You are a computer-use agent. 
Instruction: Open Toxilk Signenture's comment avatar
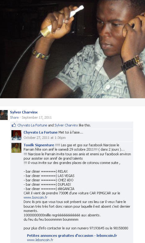tap(16, 148)
